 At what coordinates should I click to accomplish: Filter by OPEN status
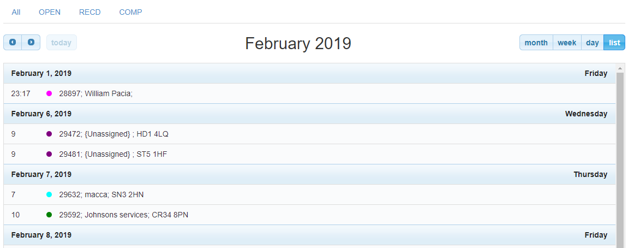pyautogui.click(x=50, y=12)
